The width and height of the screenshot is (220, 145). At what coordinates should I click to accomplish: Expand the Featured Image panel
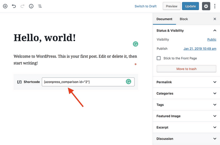186,116
